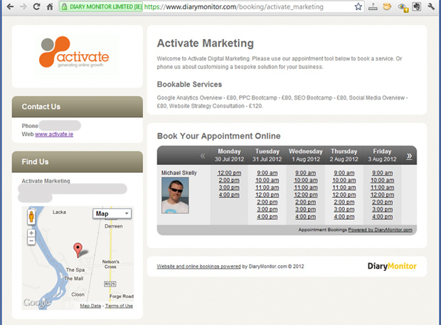Book Monday 4:00 pm slot
This screenshot has width=441, height=325.
coord(229,195)
